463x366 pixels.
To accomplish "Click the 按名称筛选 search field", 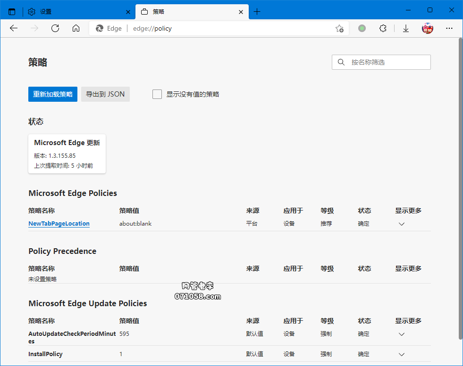I will [x=381, y=62].
